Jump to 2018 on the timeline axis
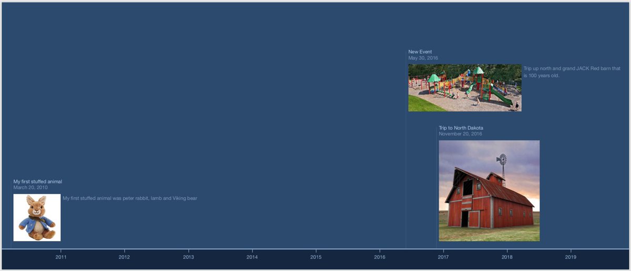The image size is (631, 271). tap(507, 257)
